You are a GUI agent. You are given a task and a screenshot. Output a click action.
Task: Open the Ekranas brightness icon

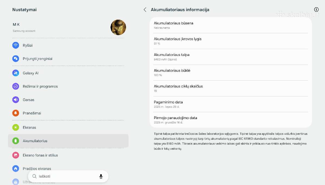[x=16, y=127]
